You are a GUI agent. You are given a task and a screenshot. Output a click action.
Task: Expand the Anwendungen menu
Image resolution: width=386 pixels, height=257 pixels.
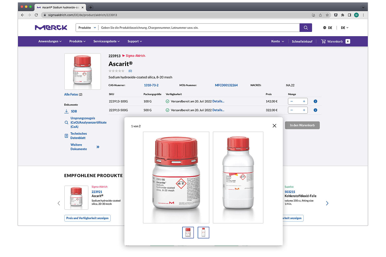pyautogui.click(x=50, y=41)
